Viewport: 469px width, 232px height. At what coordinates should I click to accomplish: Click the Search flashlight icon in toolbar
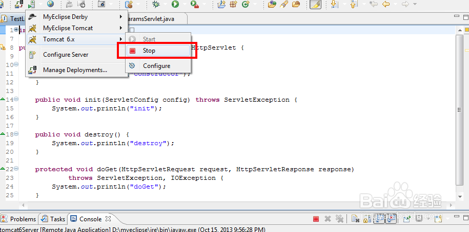(284, 4)
